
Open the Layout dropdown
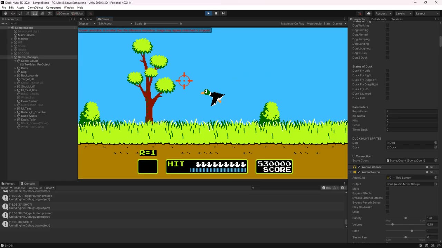click(427, 13)
